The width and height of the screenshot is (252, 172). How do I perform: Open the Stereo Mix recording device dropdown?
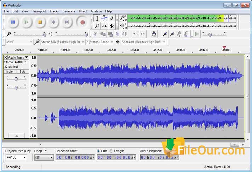[62, 42]
